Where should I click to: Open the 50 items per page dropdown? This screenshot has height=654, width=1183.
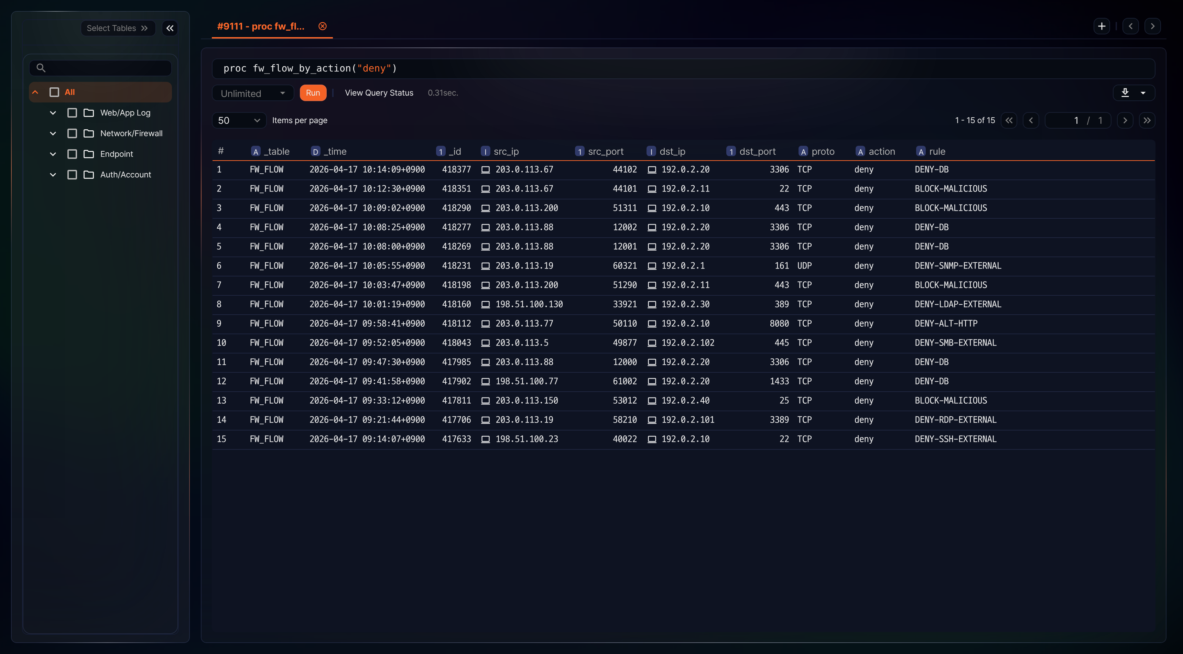pyautogui.click(x=239, y=120)
